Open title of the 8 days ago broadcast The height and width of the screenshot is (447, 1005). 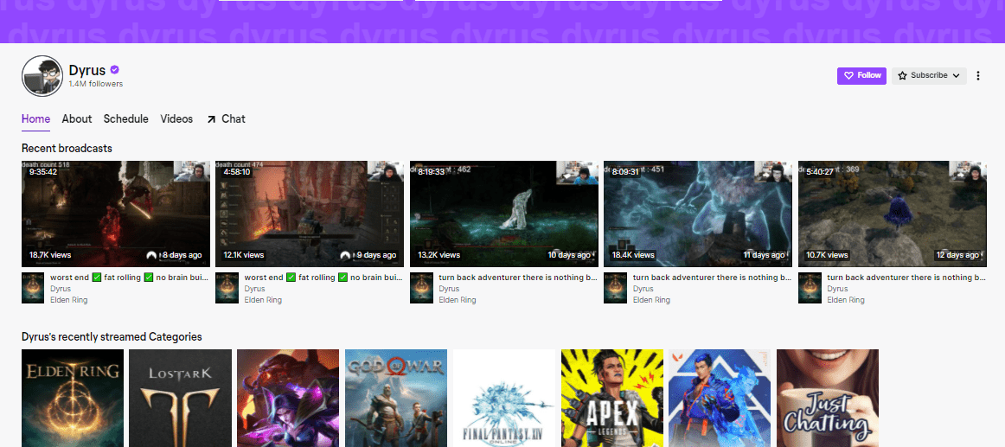tap(130, 278)
